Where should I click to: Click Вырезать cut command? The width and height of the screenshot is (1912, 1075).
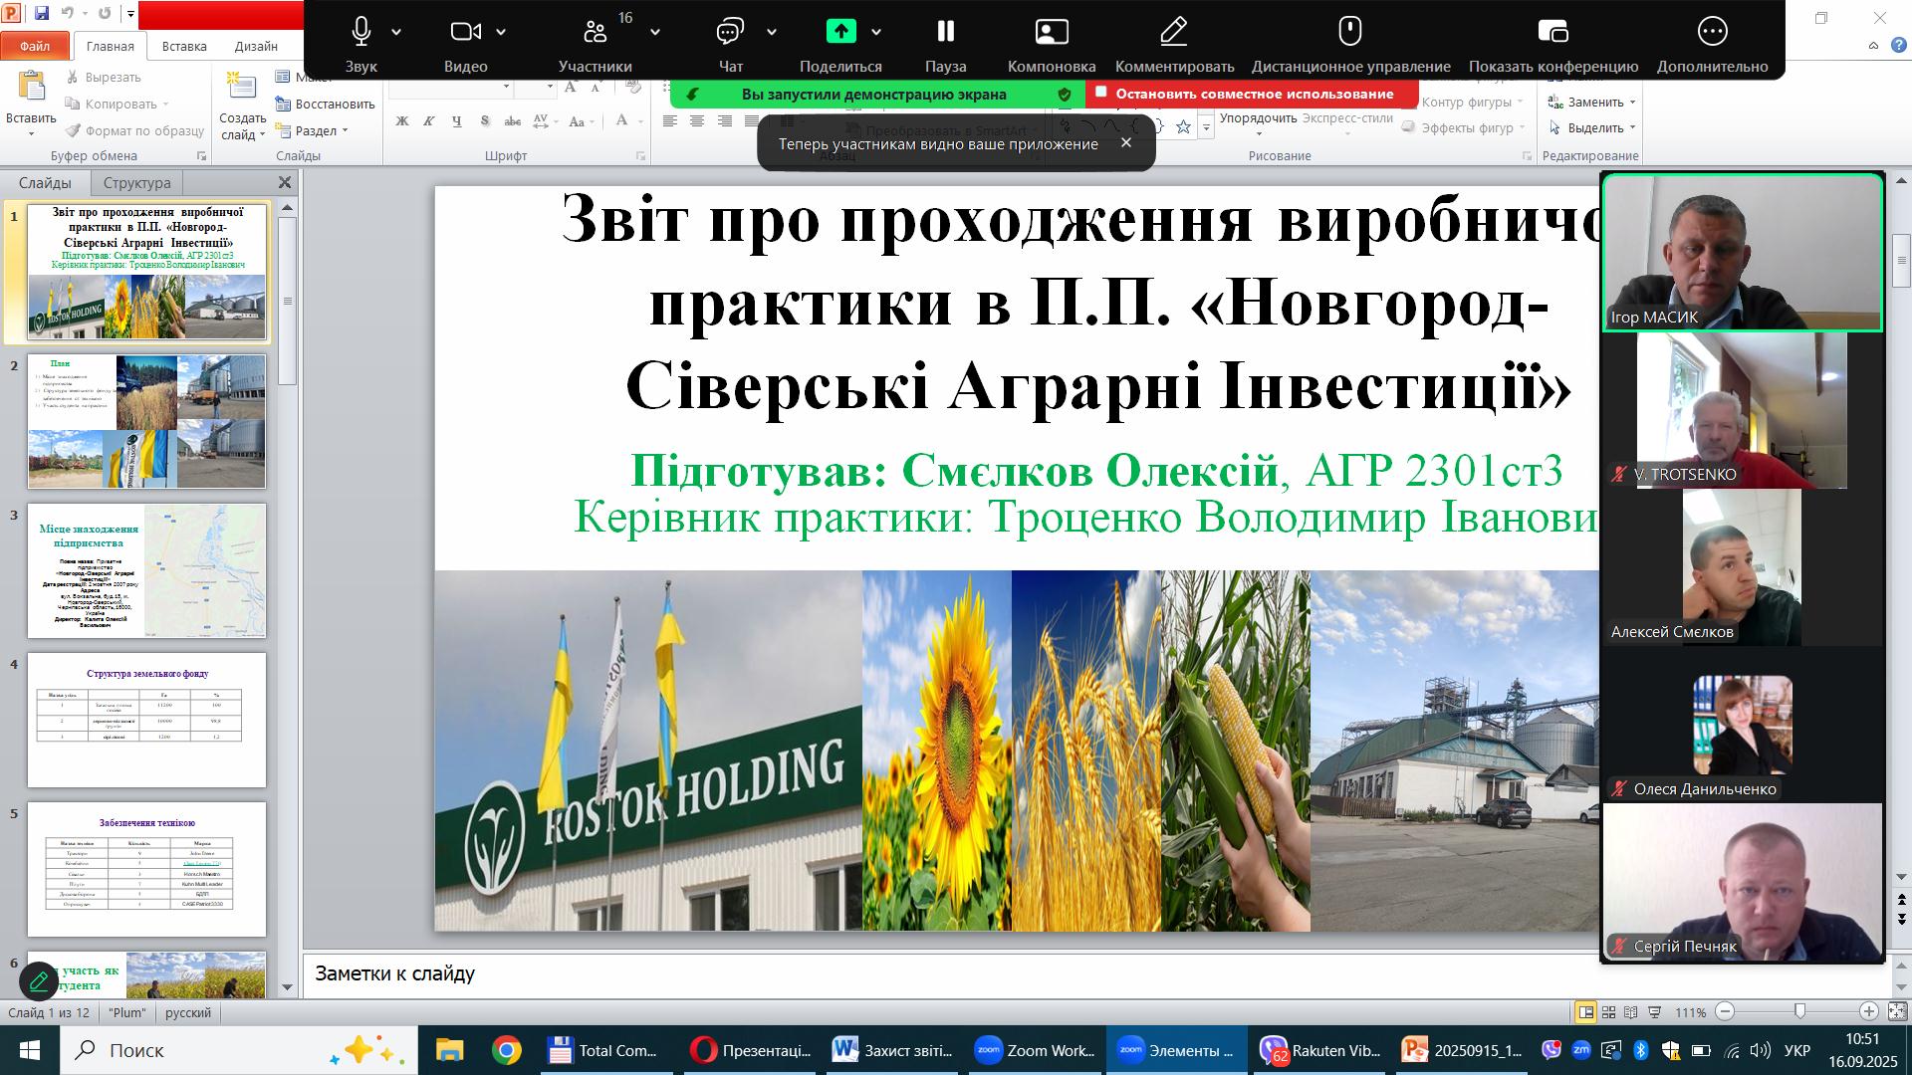[104, 77]
